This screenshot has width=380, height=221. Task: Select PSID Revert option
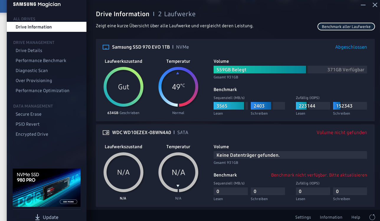27,124
